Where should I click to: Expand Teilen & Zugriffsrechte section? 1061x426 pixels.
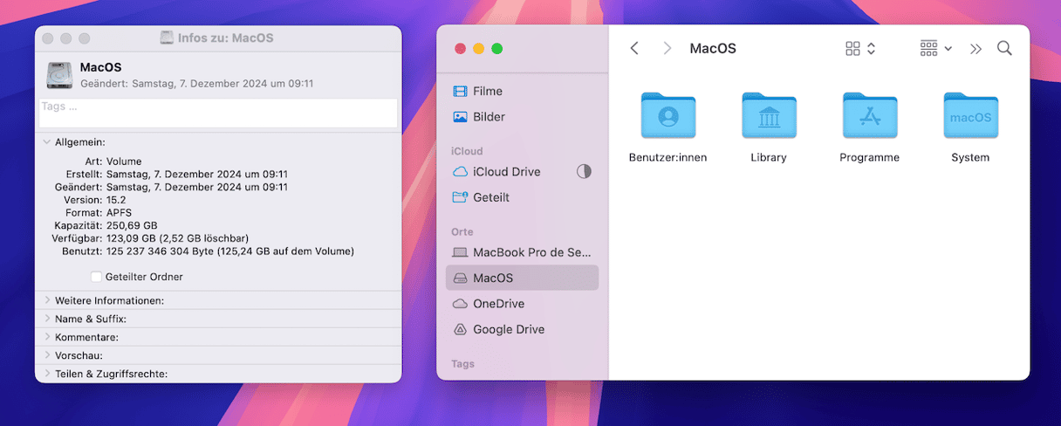[x=46, y=374]
